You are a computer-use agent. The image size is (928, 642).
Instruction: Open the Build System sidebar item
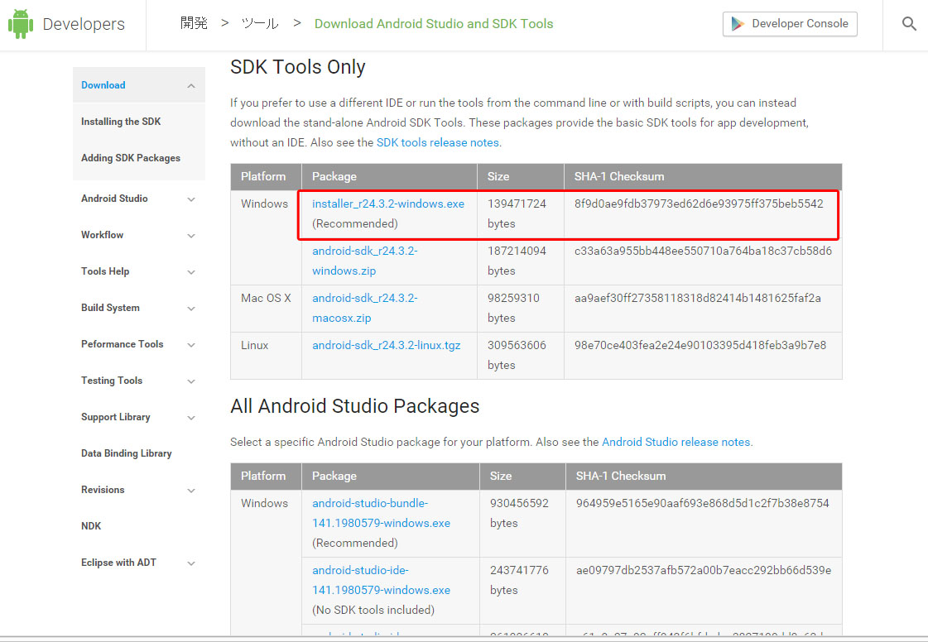(x=110, y=308)
